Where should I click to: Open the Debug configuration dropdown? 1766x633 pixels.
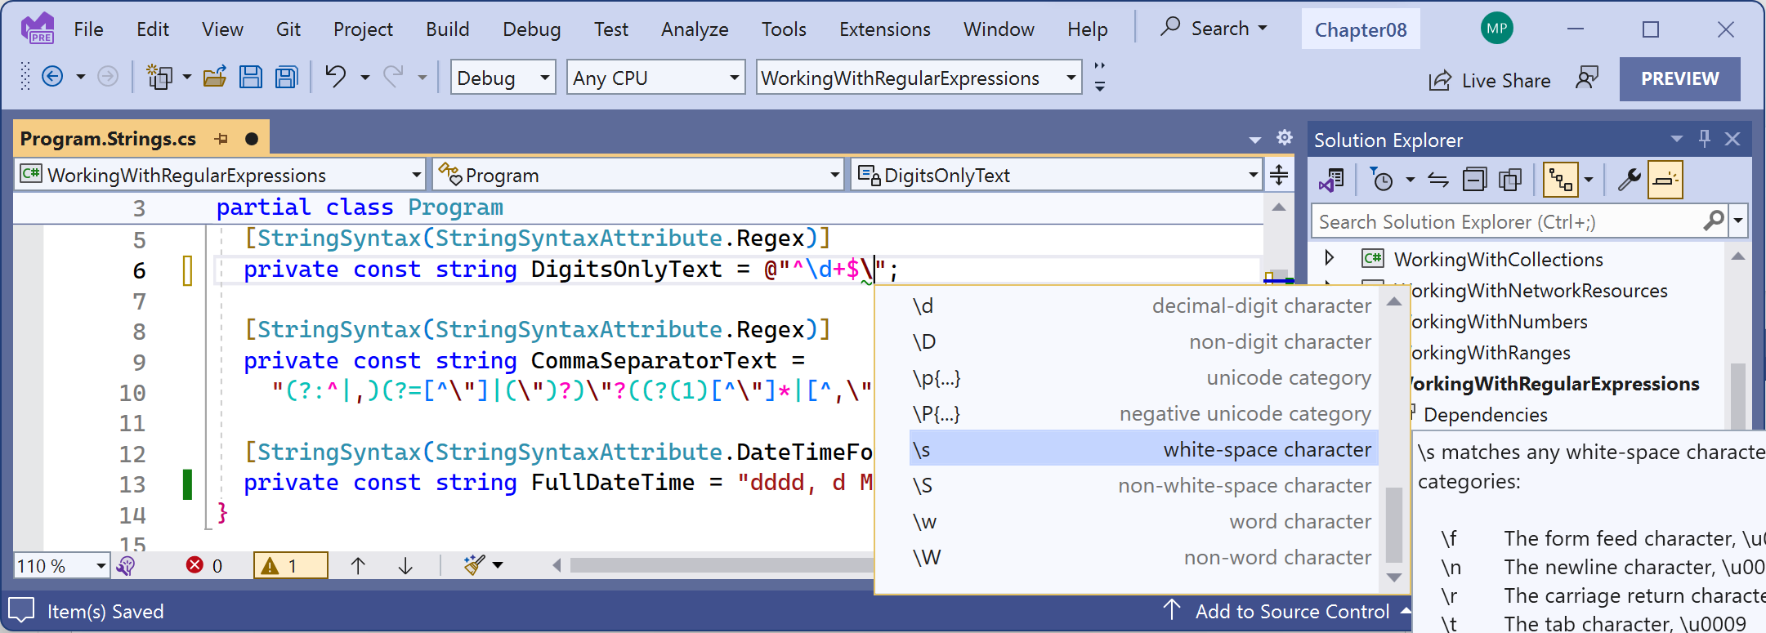pos(503,78)
